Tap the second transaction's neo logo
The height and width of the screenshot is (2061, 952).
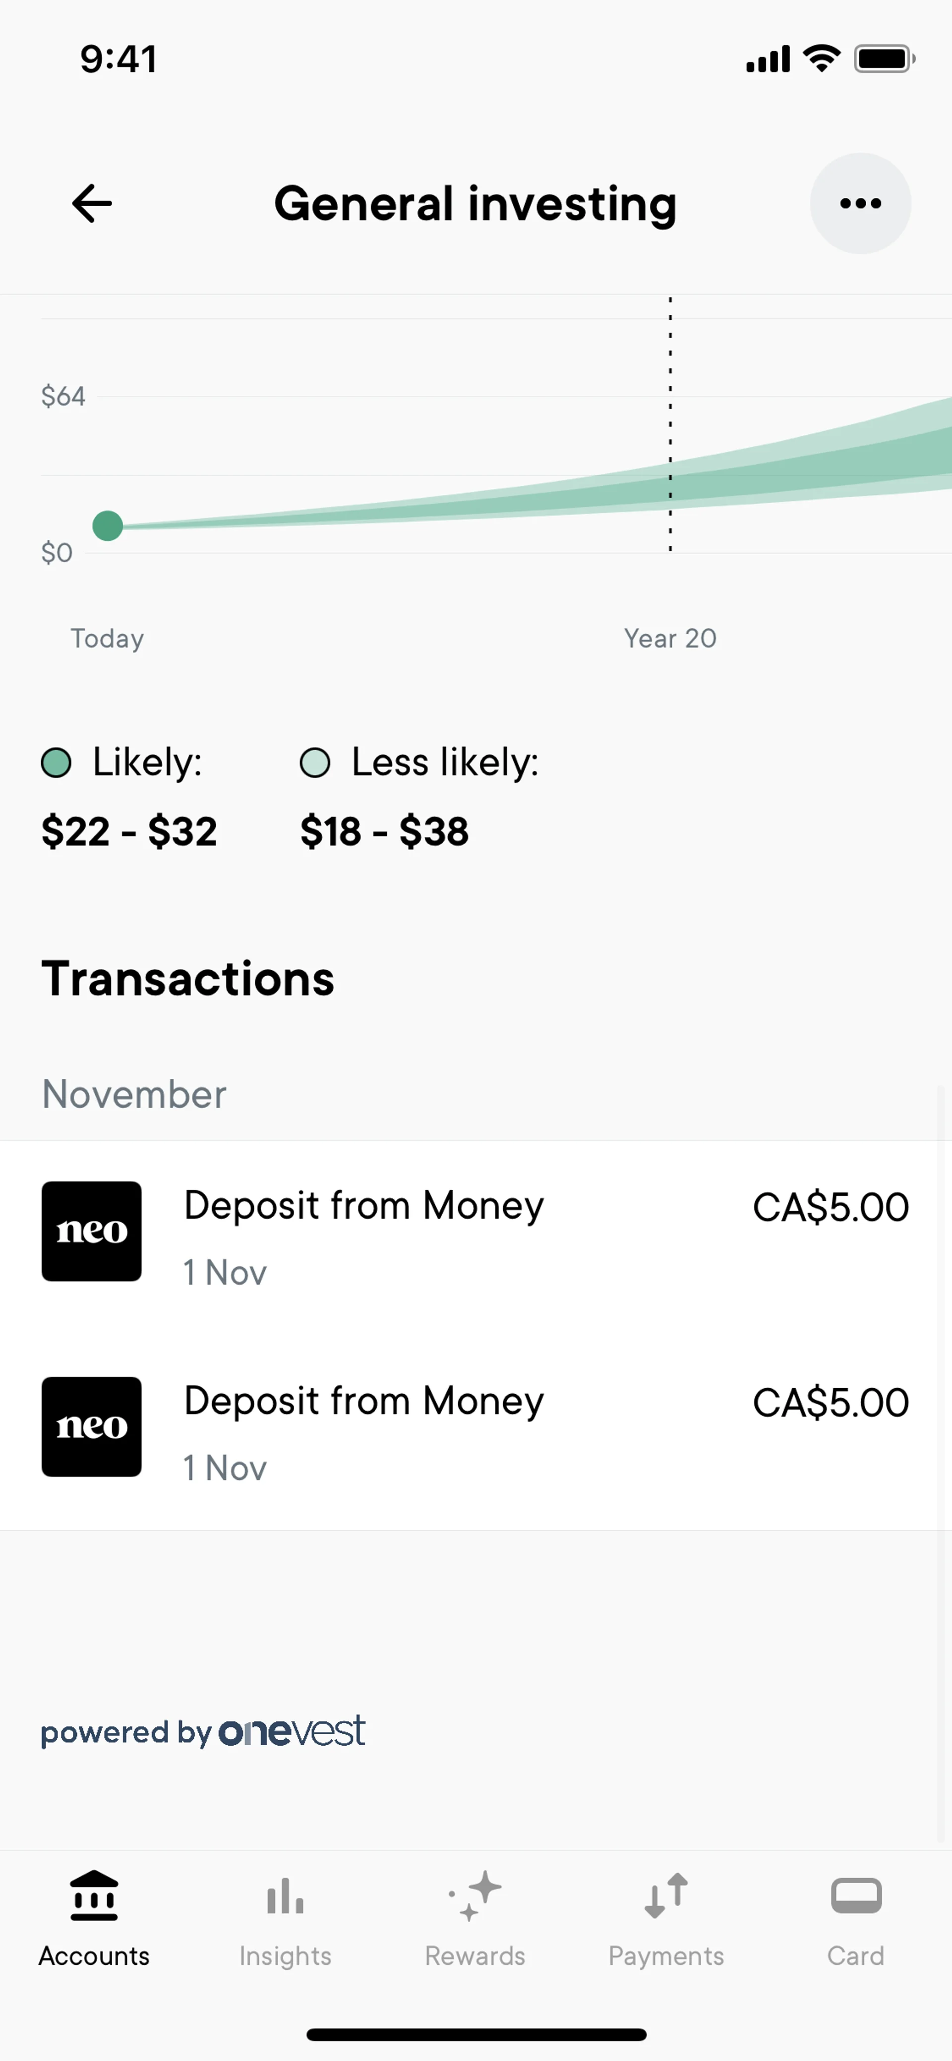click(x=92, y=1426)
